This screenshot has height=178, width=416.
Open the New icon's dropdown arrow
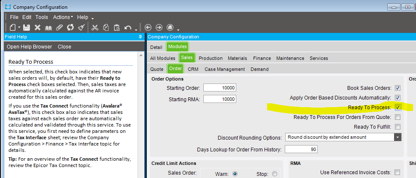[x=19, y=27]
